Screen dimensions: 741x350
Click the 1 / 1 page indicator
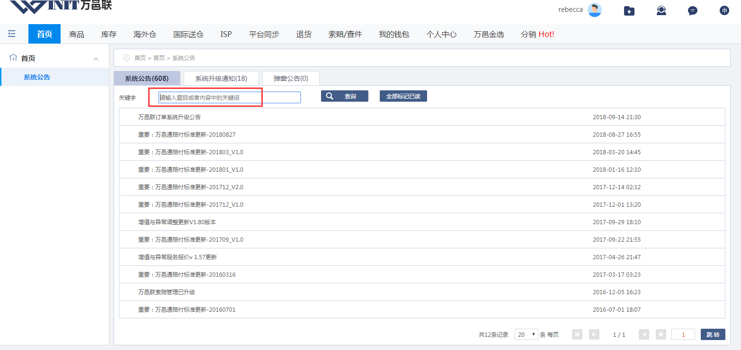point(619,334)
